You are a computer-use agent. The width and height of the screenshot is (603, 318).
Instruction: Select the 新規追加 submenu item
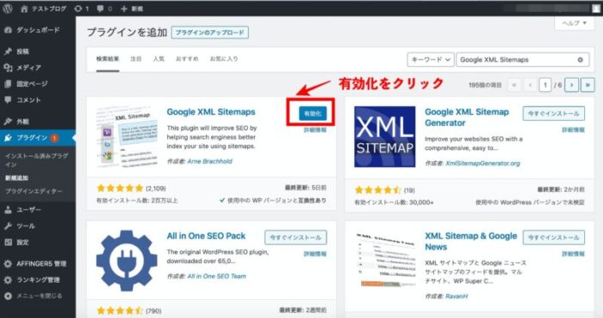[x=16, y=178]
